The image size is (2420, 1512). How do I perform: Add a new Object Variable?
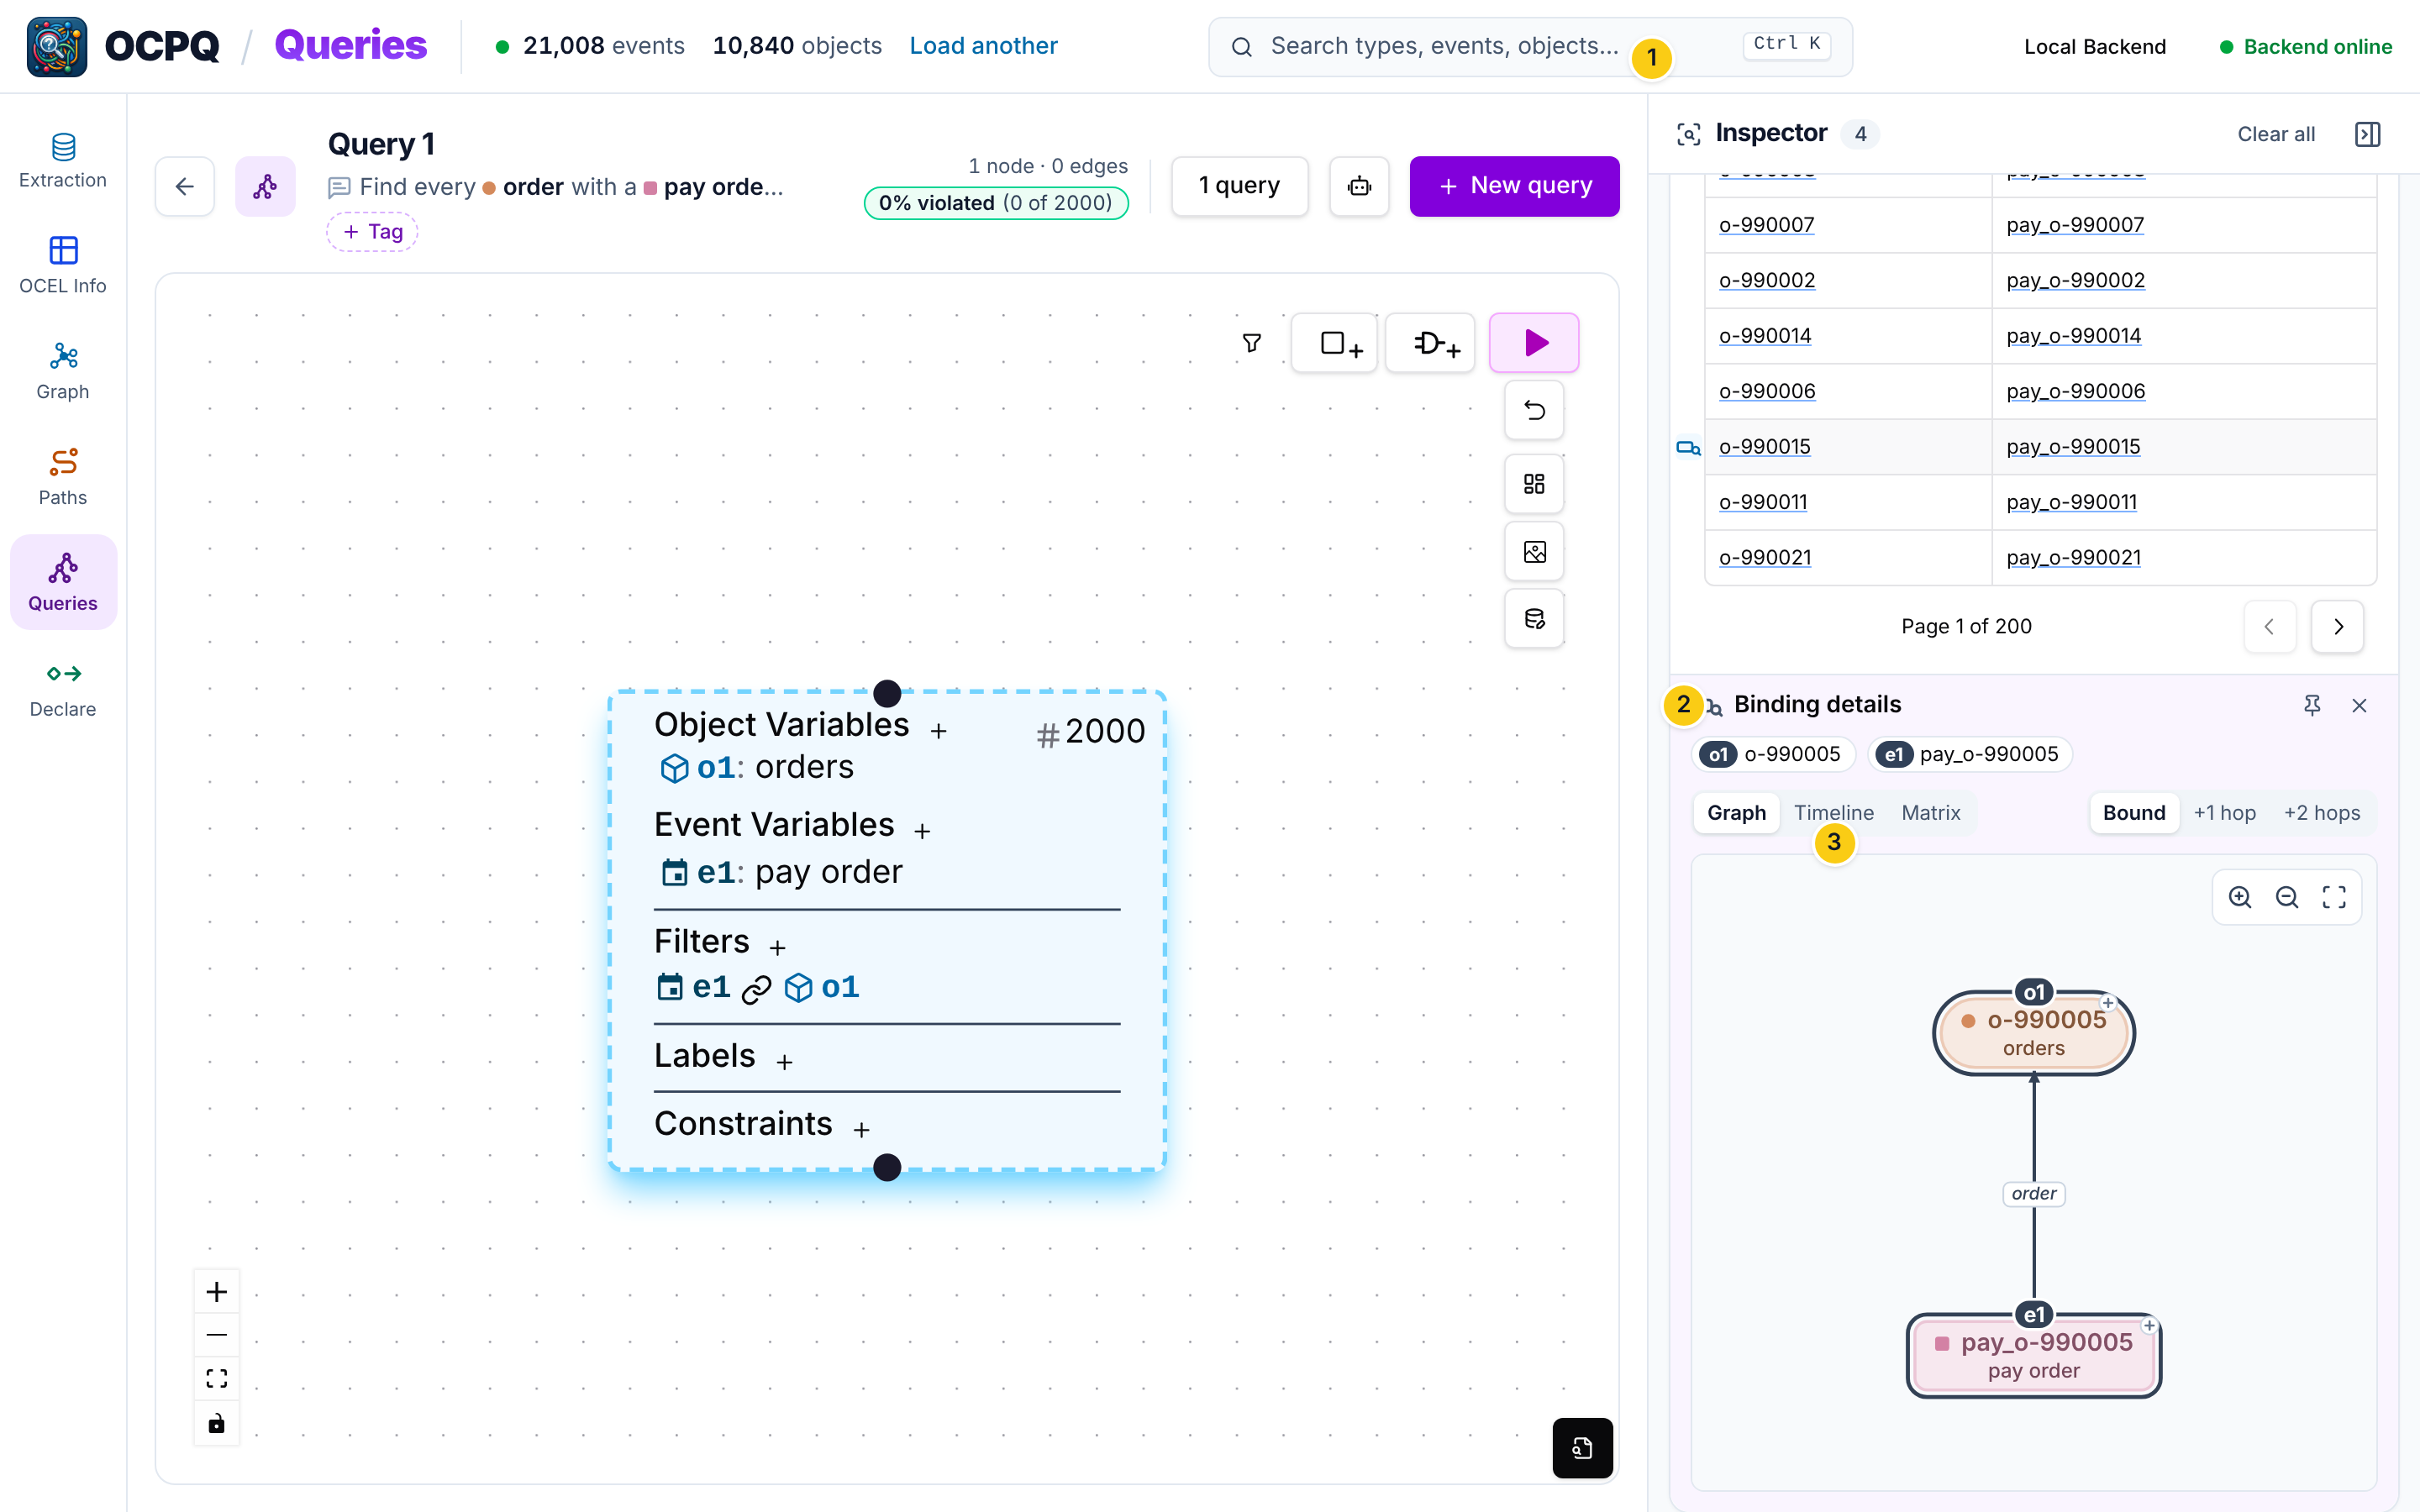coord(938,731)
